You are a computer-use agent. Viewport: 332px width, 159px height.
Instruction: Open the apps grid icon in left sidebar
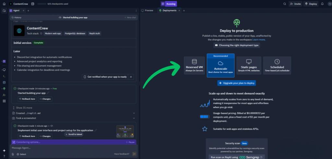[4, 101]
